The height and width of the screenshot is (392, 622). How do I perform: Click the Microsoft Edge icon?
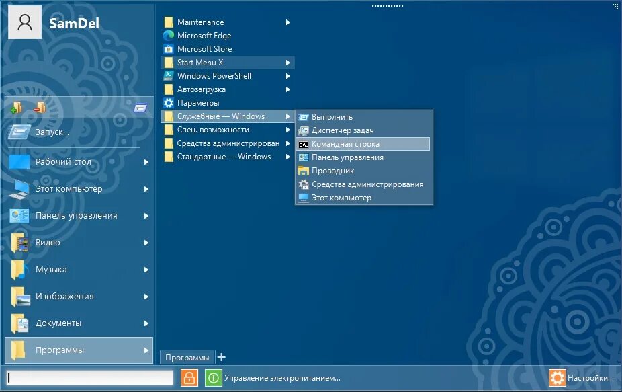pyautogui.click(x=169, y=36)
